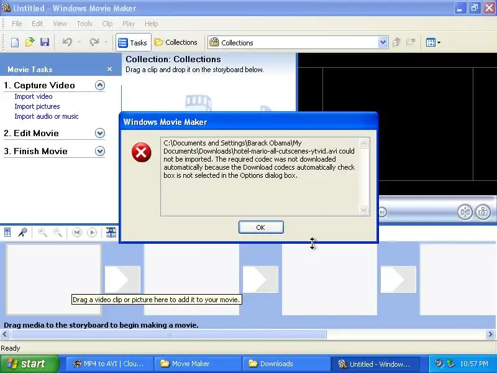497x373 pixels.
Task: Click the Open Project folder icon
Action: (x=29, y=42)
